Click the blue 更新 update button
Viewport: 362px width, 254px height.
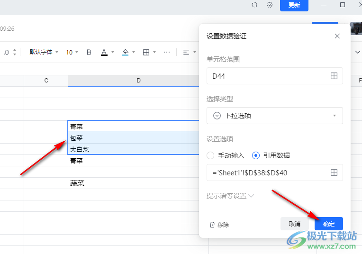(x=294, y=5)
